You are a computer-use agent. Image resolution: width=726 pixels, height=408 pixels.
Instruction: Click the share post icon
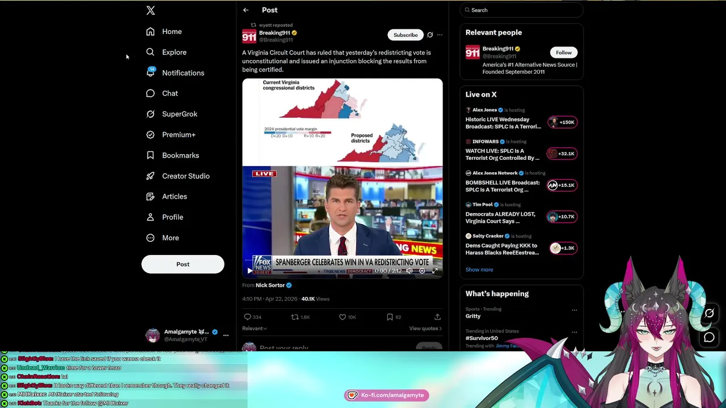pyautogui.click(x=437, y=317)
